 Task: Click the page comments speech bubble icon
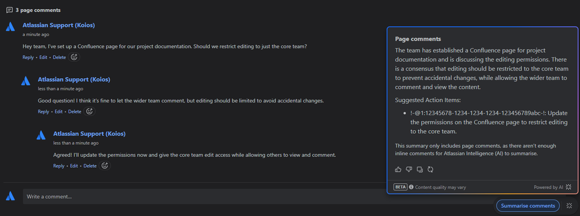click(9, 10)
